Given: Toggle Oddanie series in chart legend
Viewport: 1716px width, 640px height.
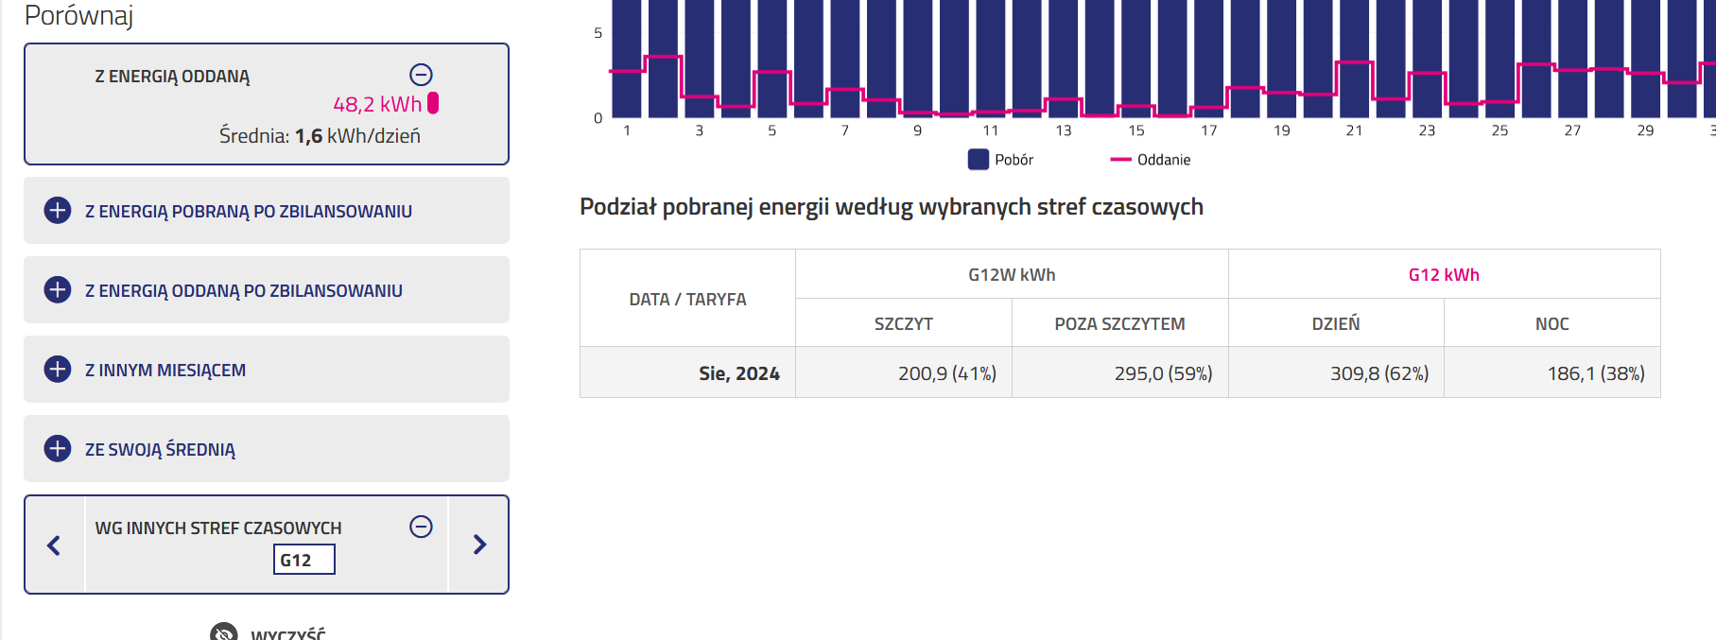Looking at the screenshot, I should click(1150, 160).
